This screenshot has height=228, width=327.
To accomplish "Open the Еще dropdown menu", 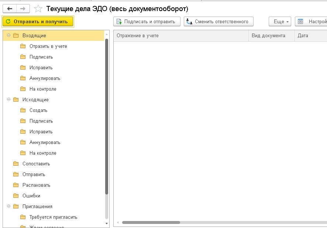I will pyautogui.click(x=280, y=21).
